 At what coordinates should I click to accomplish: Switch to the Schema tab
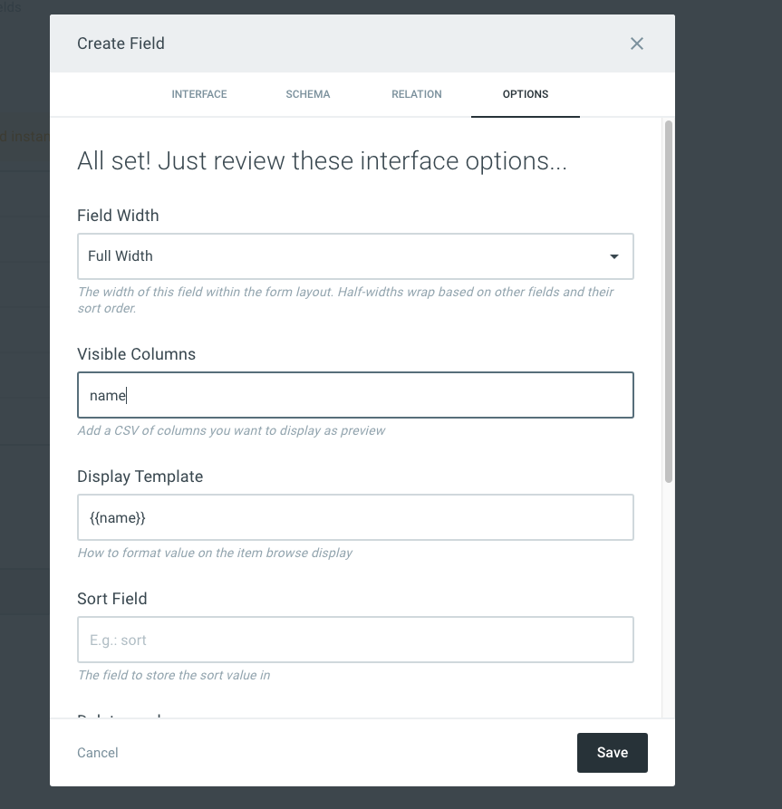click(x=308, y=94)
